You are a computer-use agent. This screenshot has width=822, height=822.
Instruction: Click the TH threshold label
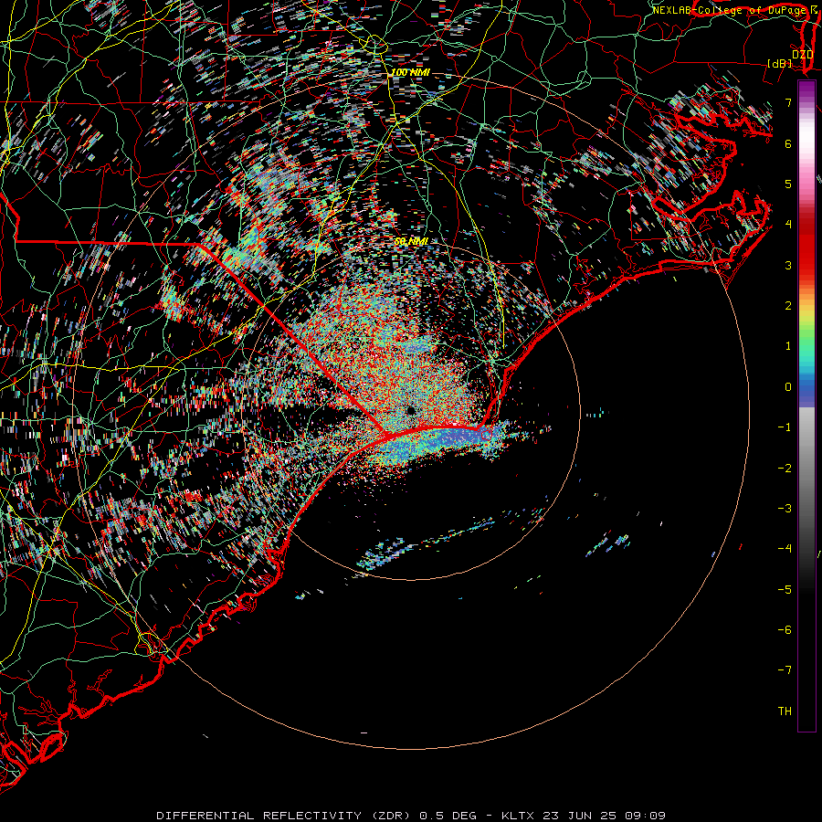click(x=785, y=711)
